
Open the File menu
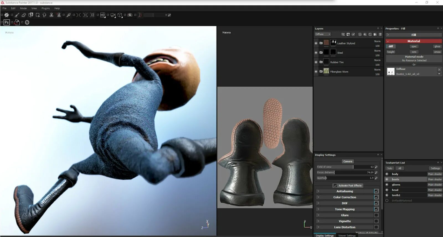pyautogui.click(x=4, y=8)
